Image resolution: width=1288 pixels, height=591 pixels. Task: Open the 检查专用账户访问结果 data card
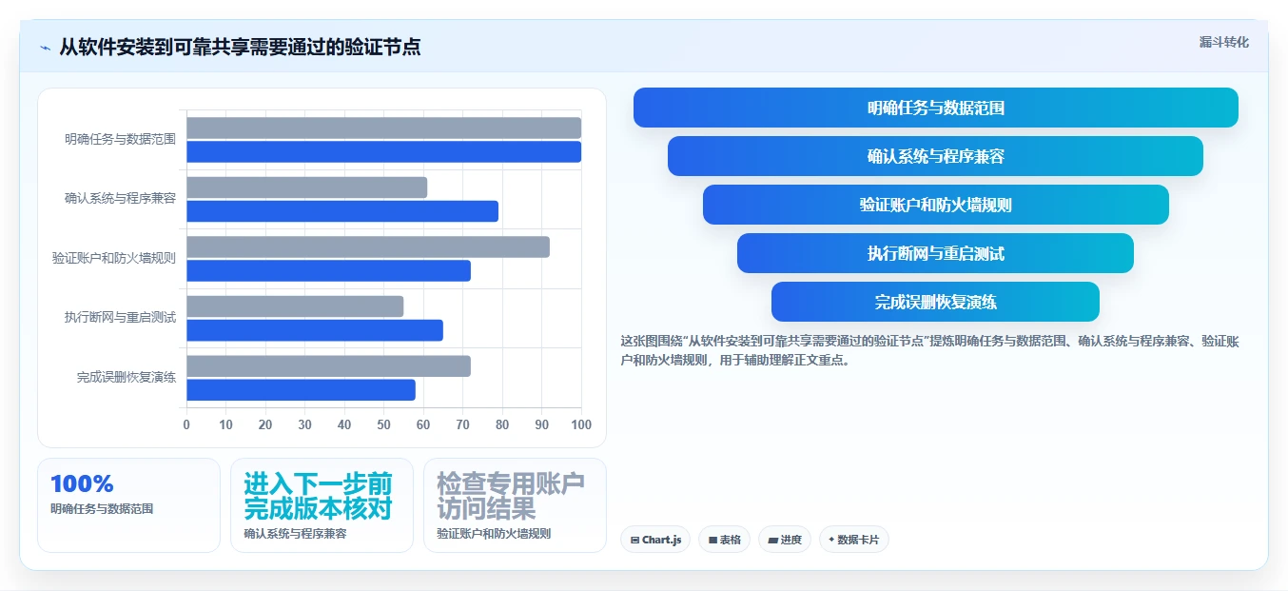(x=515, y=505)
